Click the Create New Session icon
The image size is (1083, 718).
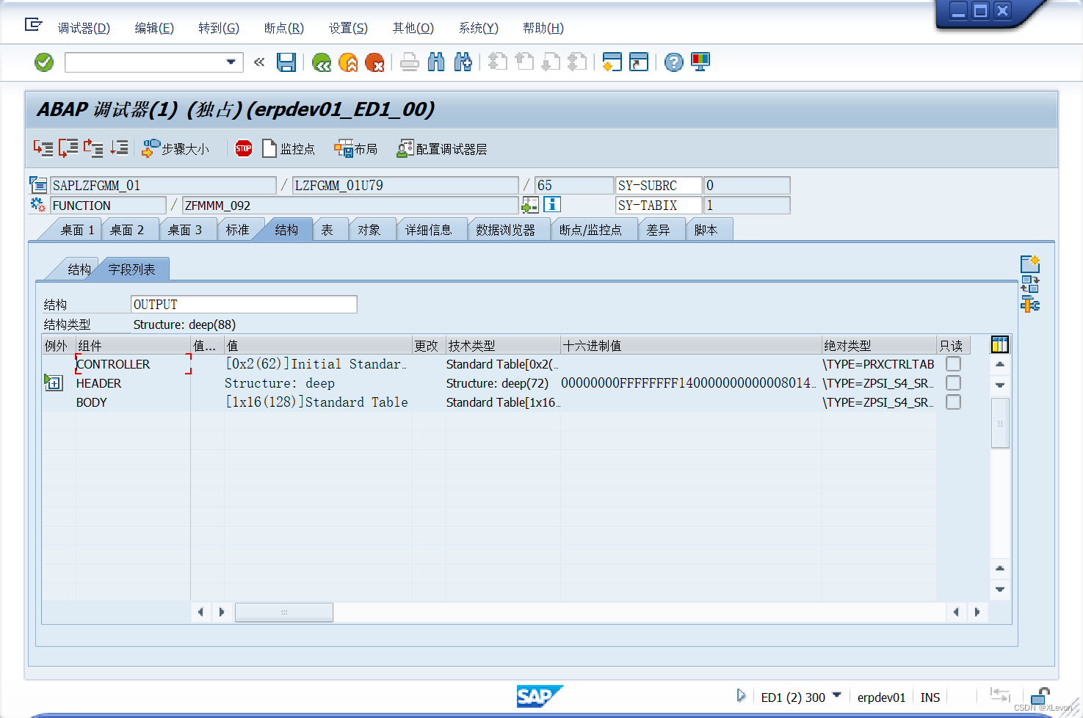point(612,62)
